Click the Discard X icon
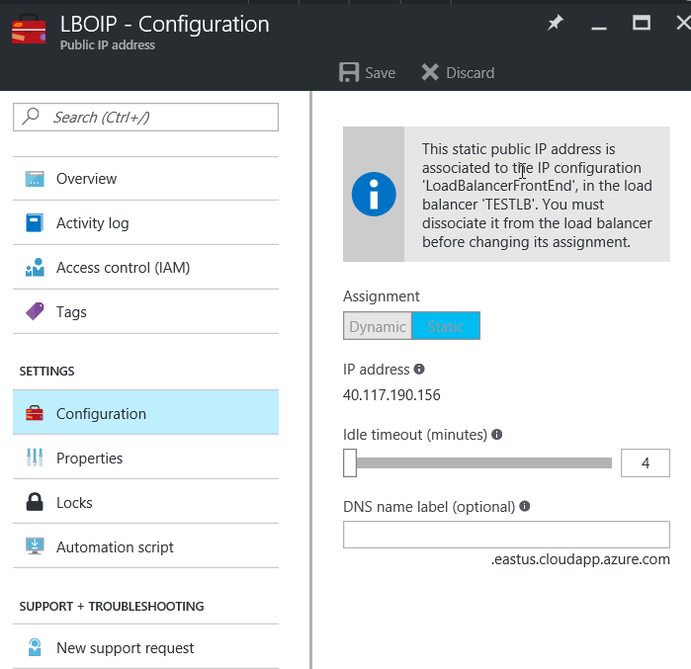Image resolution: width=691 pixels, height=669 pixels. [429, 72]
